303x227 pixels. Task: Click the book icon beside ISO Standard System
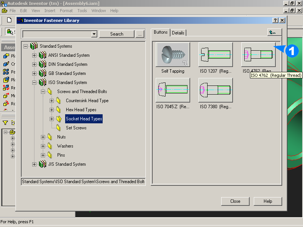[x=42, y=82]
